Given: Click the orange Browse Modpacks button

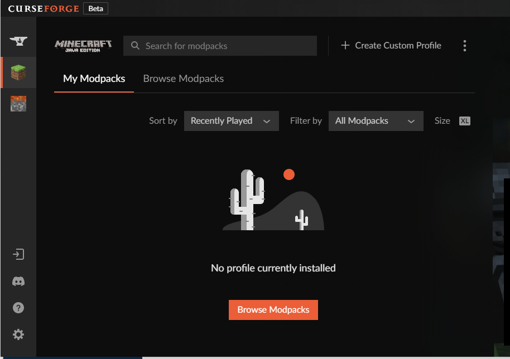Looking at the screenshot, I should click(273, 309).
